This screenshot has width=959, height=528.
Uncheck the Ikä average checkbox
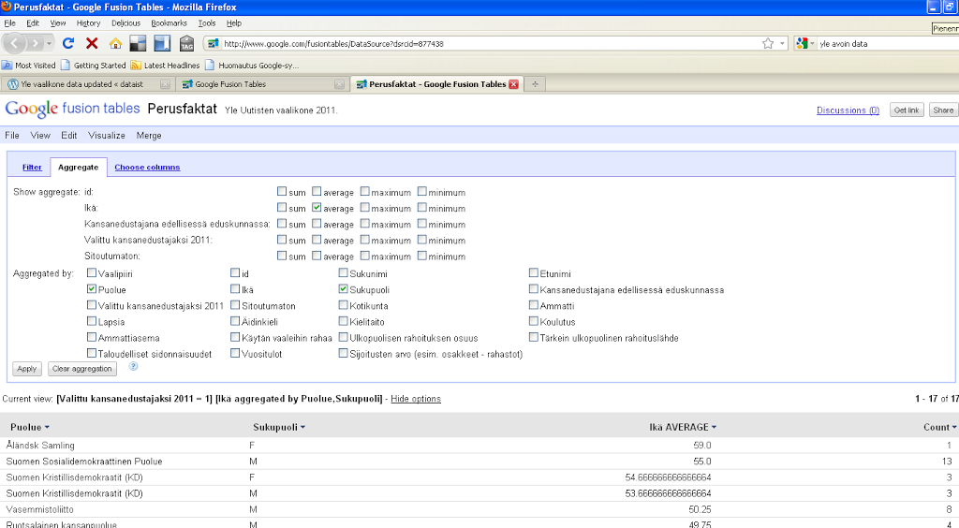[x=317, y=208]
